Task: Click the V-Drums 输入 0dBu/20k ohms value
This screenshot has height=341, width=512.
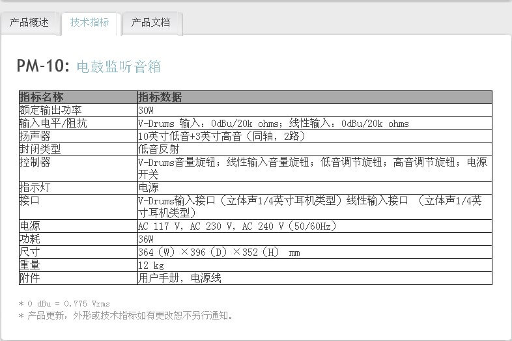Action: [274, 124]
